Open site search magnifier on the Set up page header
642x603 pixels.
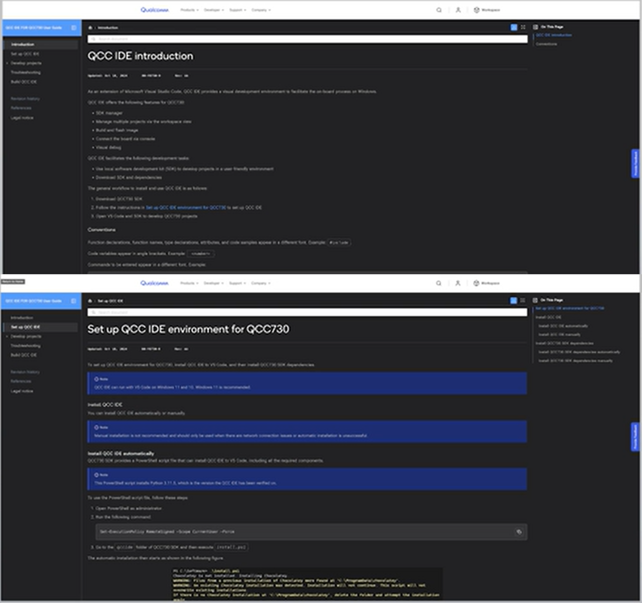(439, 283)
